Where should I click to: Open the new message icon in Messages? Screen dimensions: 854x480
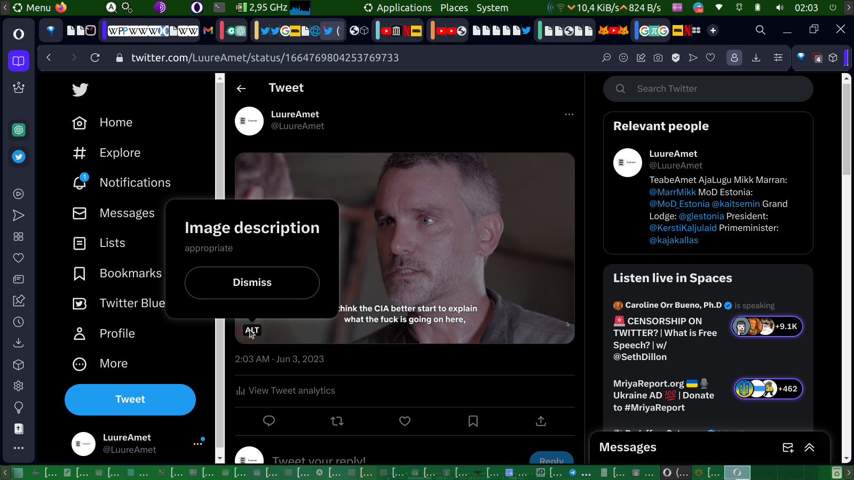pyautogui.click(x=788, y=447)
